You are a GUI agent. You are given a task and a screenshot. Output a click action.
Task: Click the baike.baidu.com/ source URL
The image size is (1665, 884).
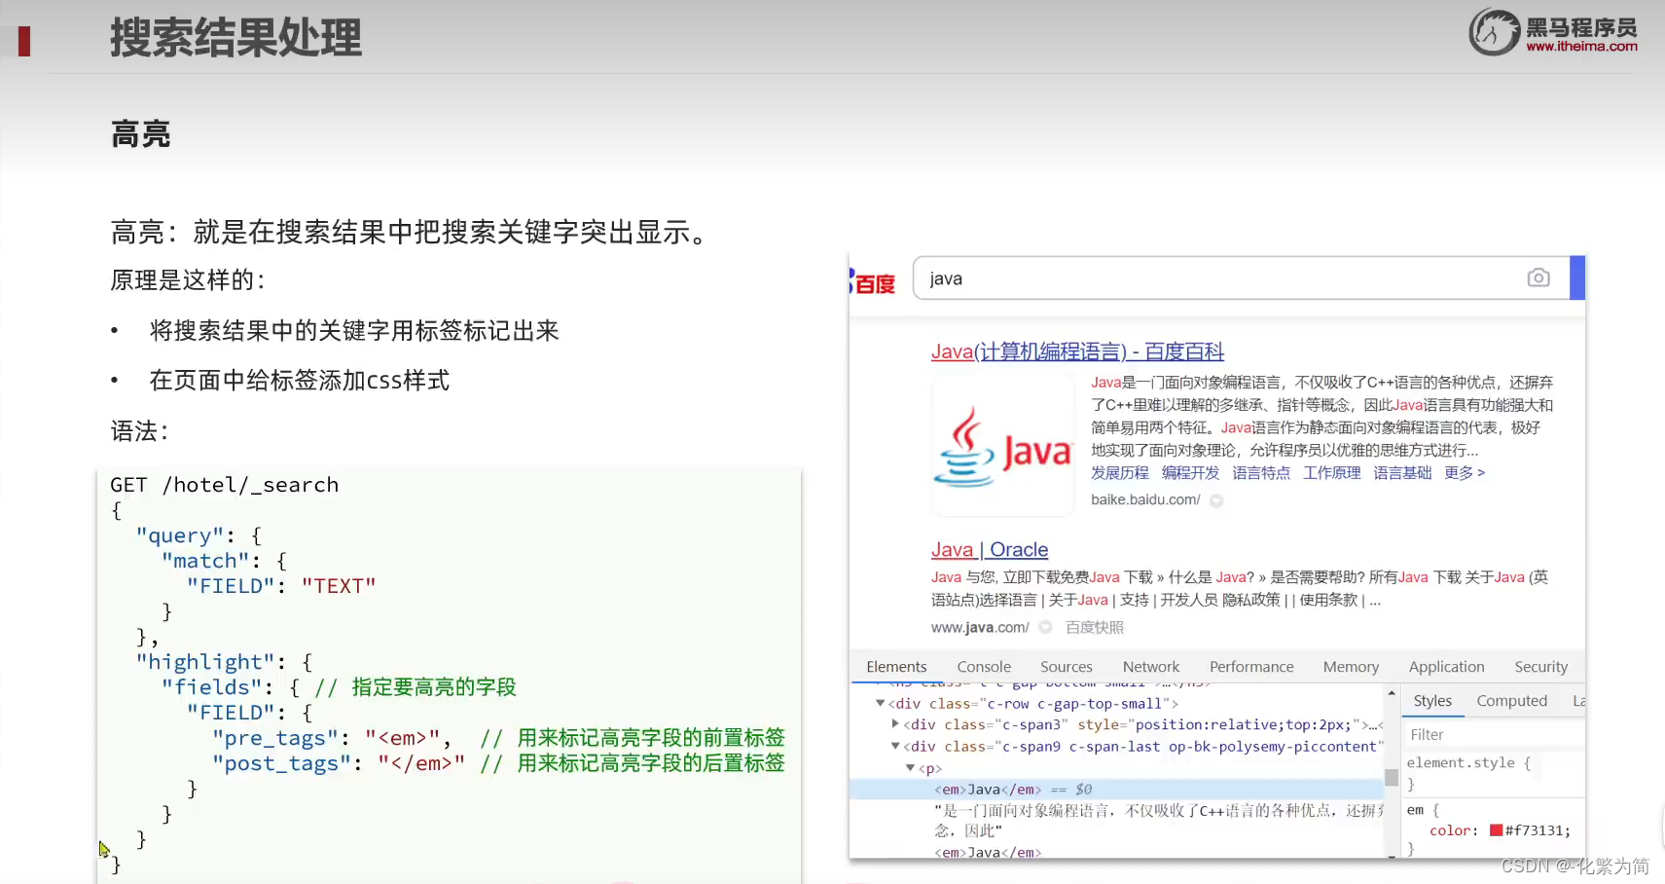1145,500
